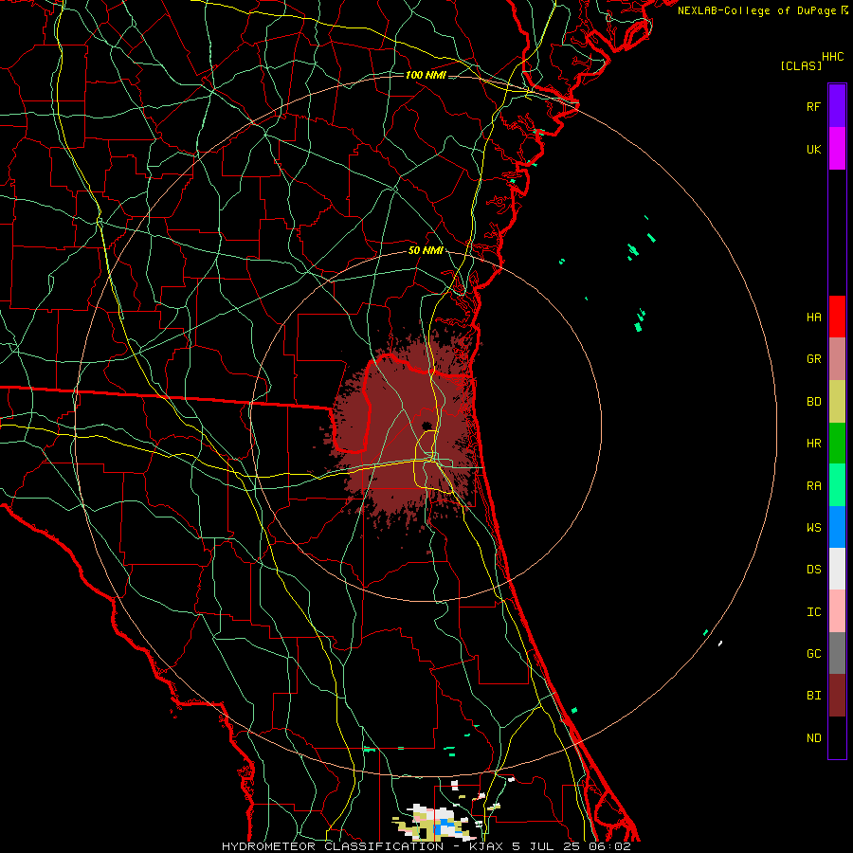Screen dimensions: 853x853
Task: Click the black radar site dot at KJAX
Action: point(426,426)
